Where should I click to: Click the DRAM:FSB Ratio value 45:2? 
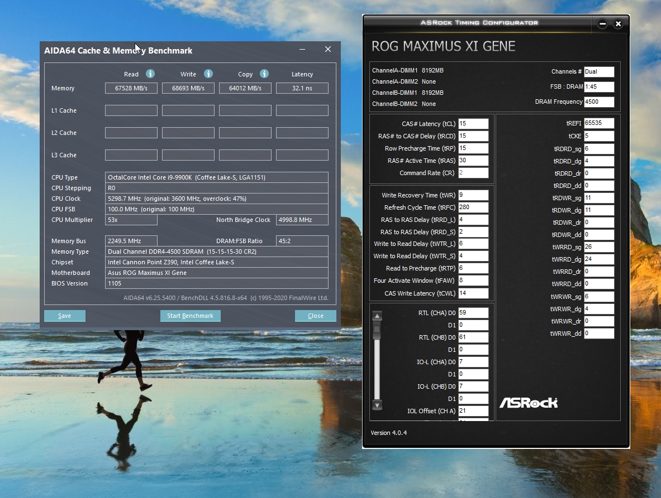302,240
